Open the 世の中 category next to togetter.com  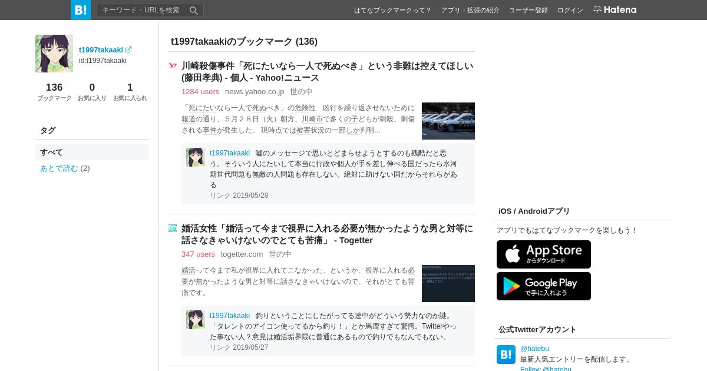click(x=280, y=254)
